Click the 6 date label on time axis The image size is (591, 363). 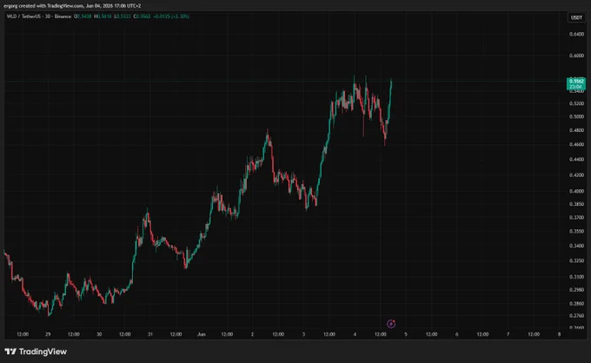[x=457, y=334]
